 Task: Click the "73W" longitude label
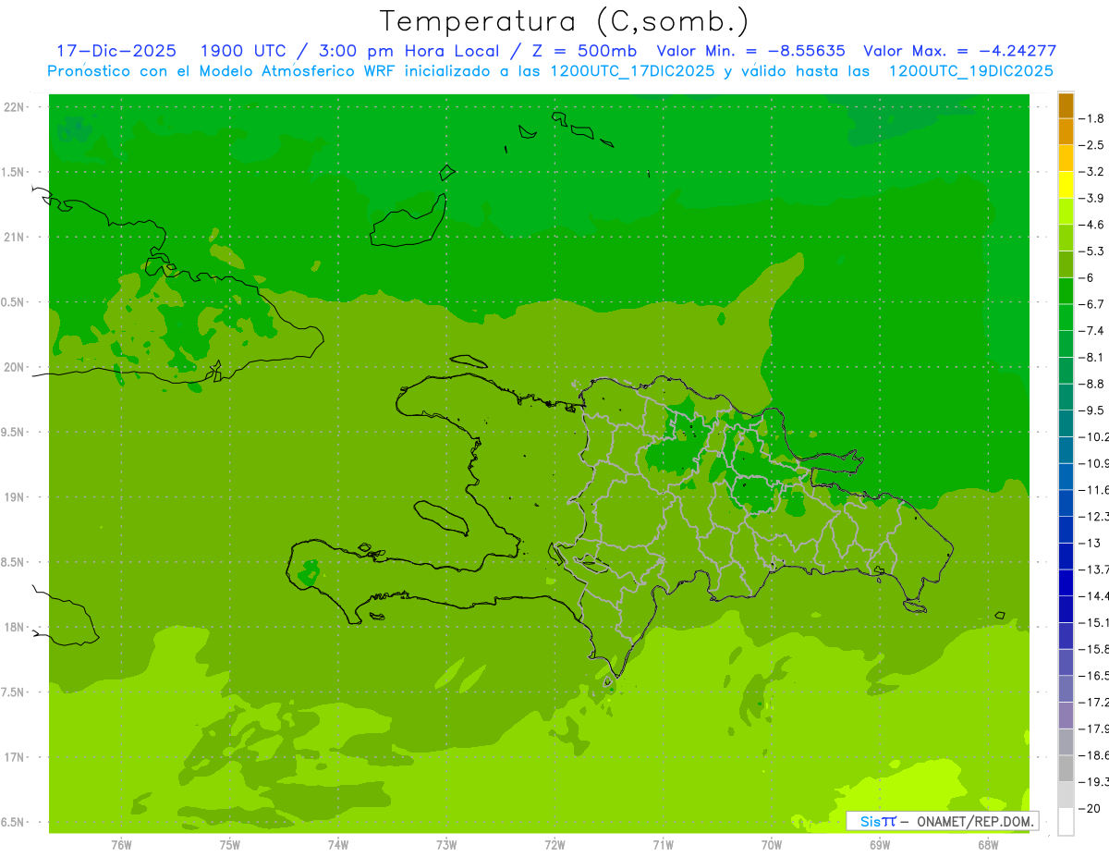coord(446,845)
